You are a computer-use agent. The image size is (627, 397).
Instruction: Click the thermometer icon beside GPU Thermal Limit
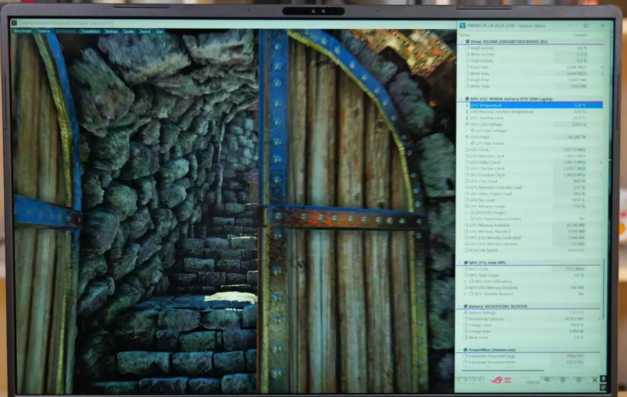pyautogui.click(x=467, y=118)
